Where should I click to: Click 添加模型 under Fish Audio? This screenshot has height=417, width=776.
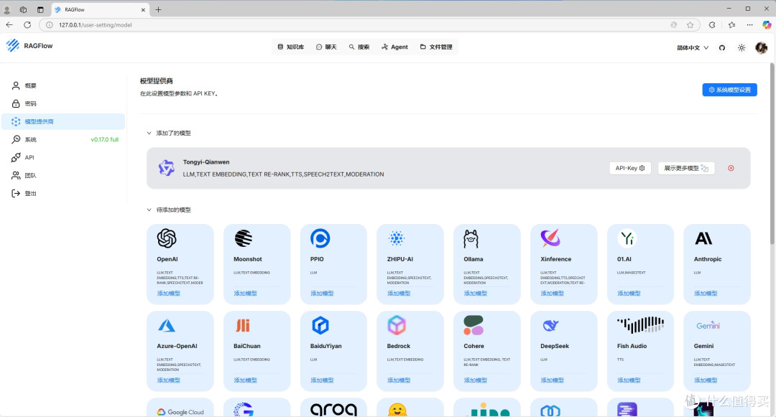pos(629,380)
